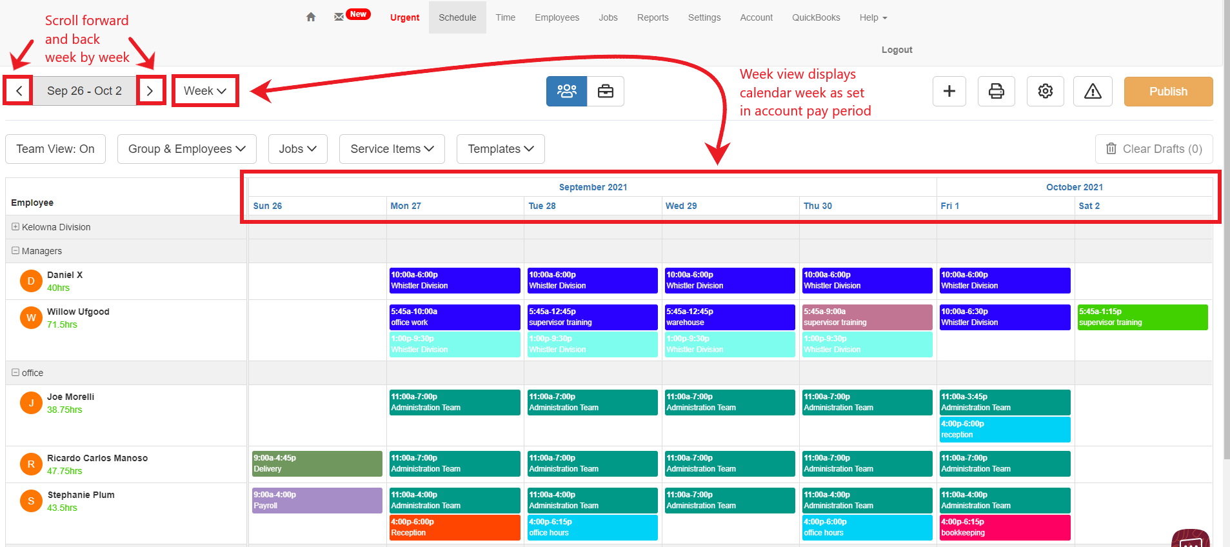Switch to employee view icon

click(566, 91)
